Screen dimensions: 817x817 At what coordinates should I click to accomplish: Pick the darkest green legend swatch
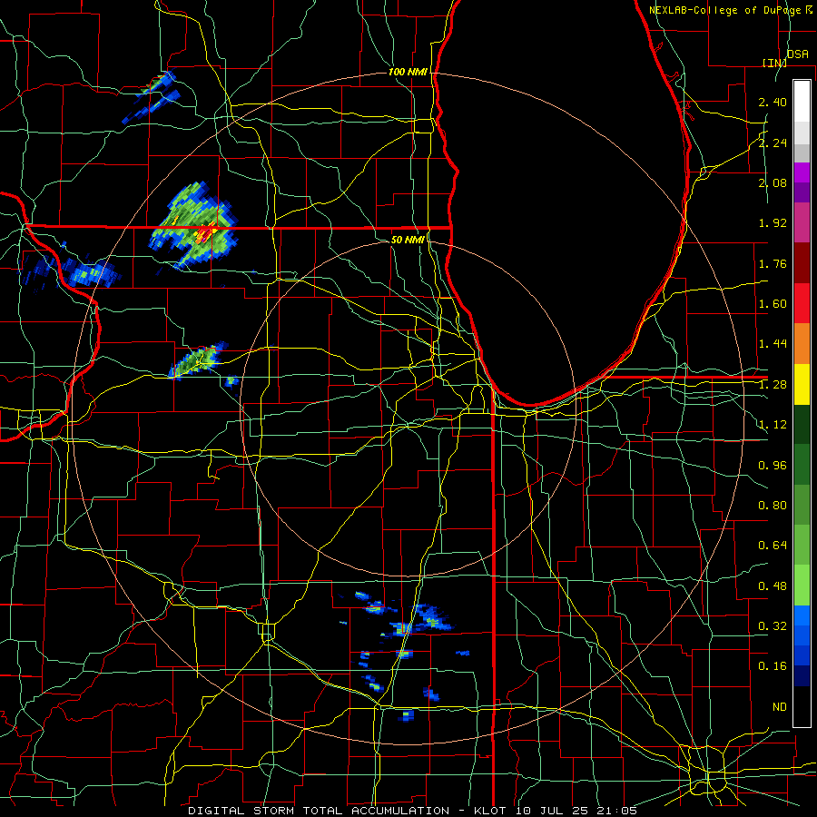[802, 424]
